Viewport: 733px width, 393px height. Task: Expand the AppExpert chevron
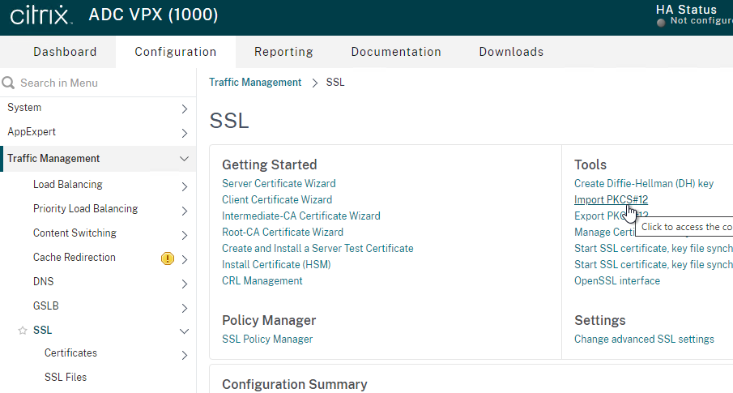(184, 134)
